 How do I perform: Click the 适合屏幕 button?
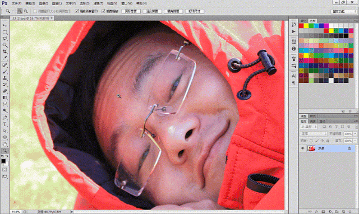[152, 11]
